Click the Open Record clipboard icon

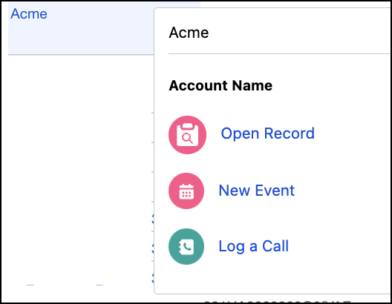point(187,135)
